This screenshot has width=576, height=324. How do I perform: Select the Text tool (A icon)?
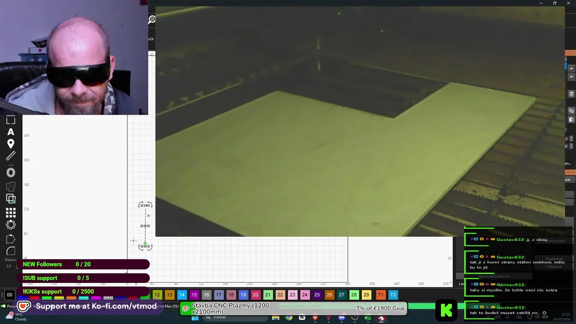point(11,132)
